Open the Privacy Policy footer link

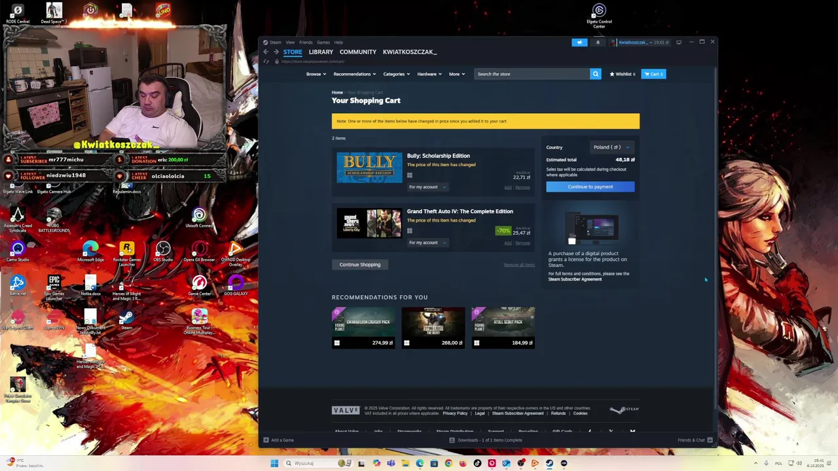[x=455, y=413]
